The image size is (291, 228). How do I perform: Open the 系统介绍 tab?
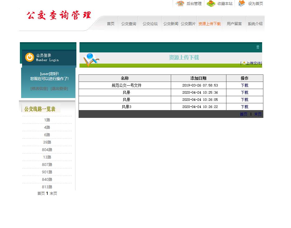tap(255, 23)
